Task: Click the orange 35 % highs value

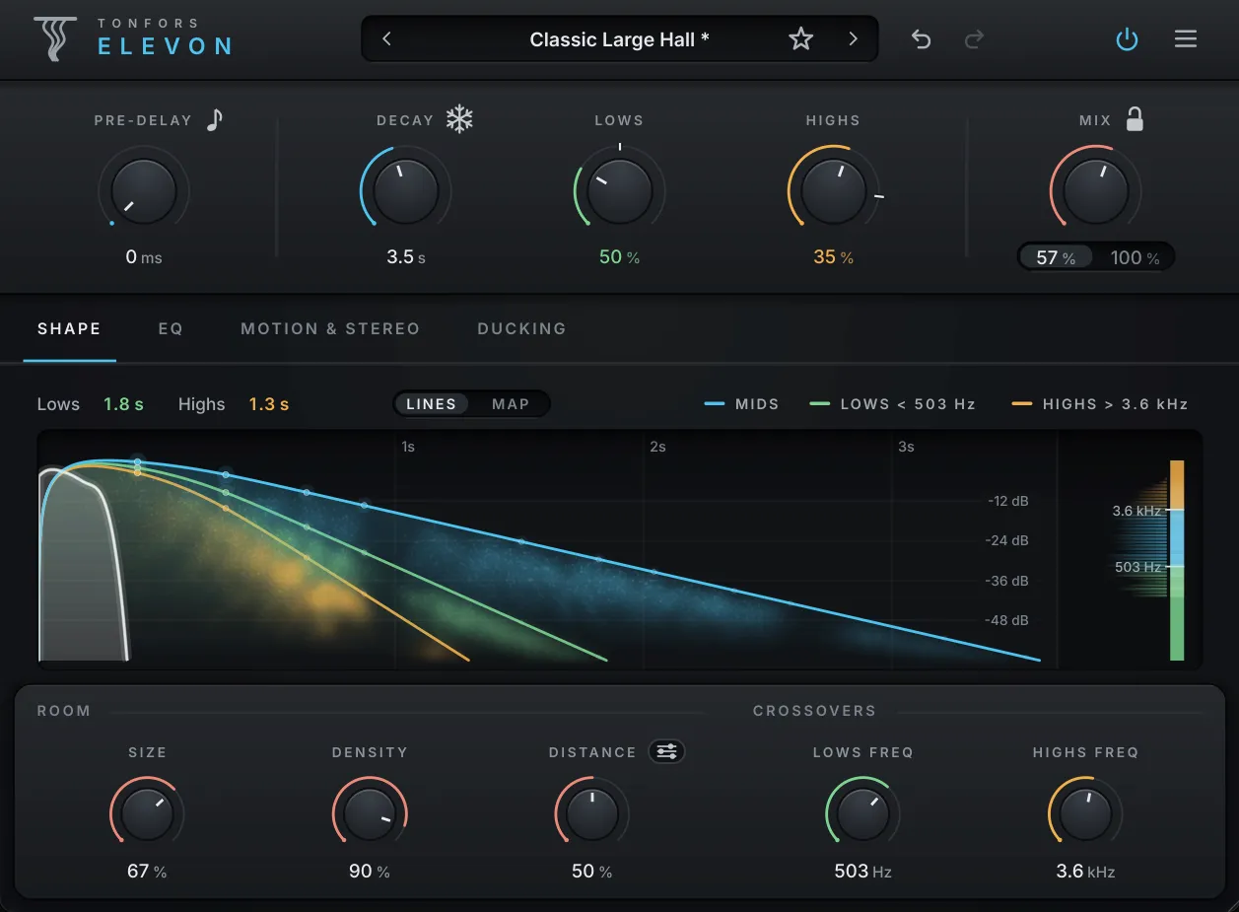Action: tap(833, 257)
